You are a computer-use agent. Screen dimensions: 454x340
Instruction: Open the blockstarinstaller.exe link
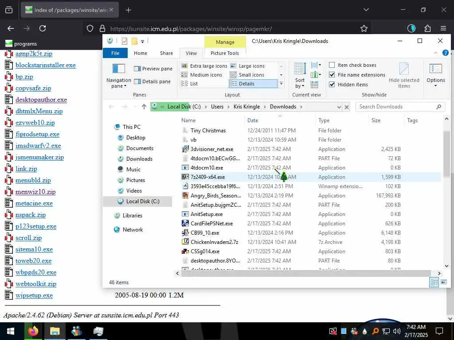[46, 65]
